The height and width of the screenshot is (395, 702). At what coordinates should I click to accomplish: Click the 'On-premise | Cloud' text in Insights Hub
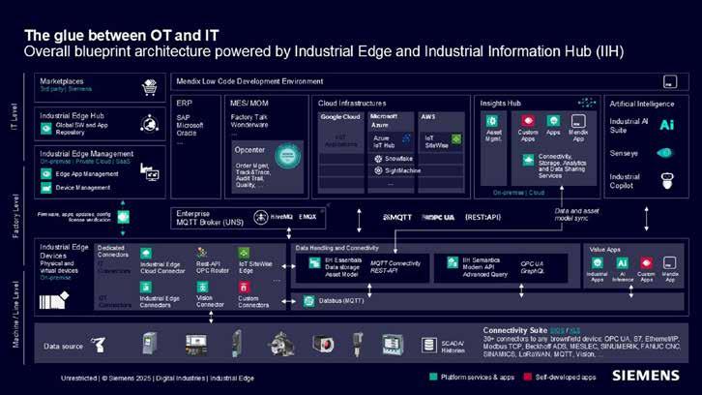[x=518, y=193]
